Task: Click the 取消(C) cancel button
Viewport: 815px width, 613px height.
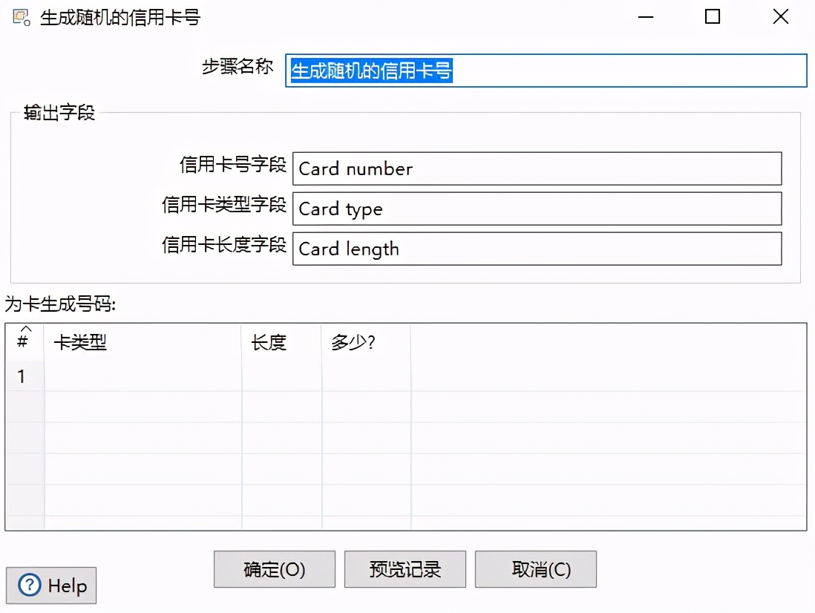Action: (x=535, y=568)
